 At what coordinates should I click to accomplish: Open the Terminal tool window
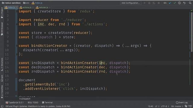(x=47, y=103)
